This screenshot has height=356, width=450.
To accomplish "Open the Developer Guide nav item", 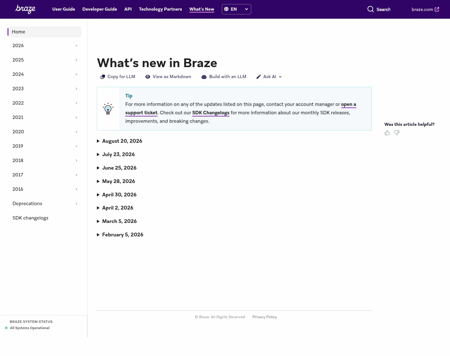I will [100, 9].
